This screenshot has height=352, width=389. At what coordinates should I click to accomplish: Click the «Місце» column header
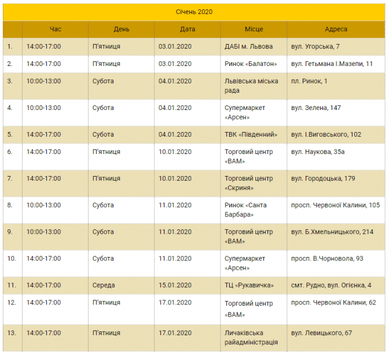pos(254,29)
